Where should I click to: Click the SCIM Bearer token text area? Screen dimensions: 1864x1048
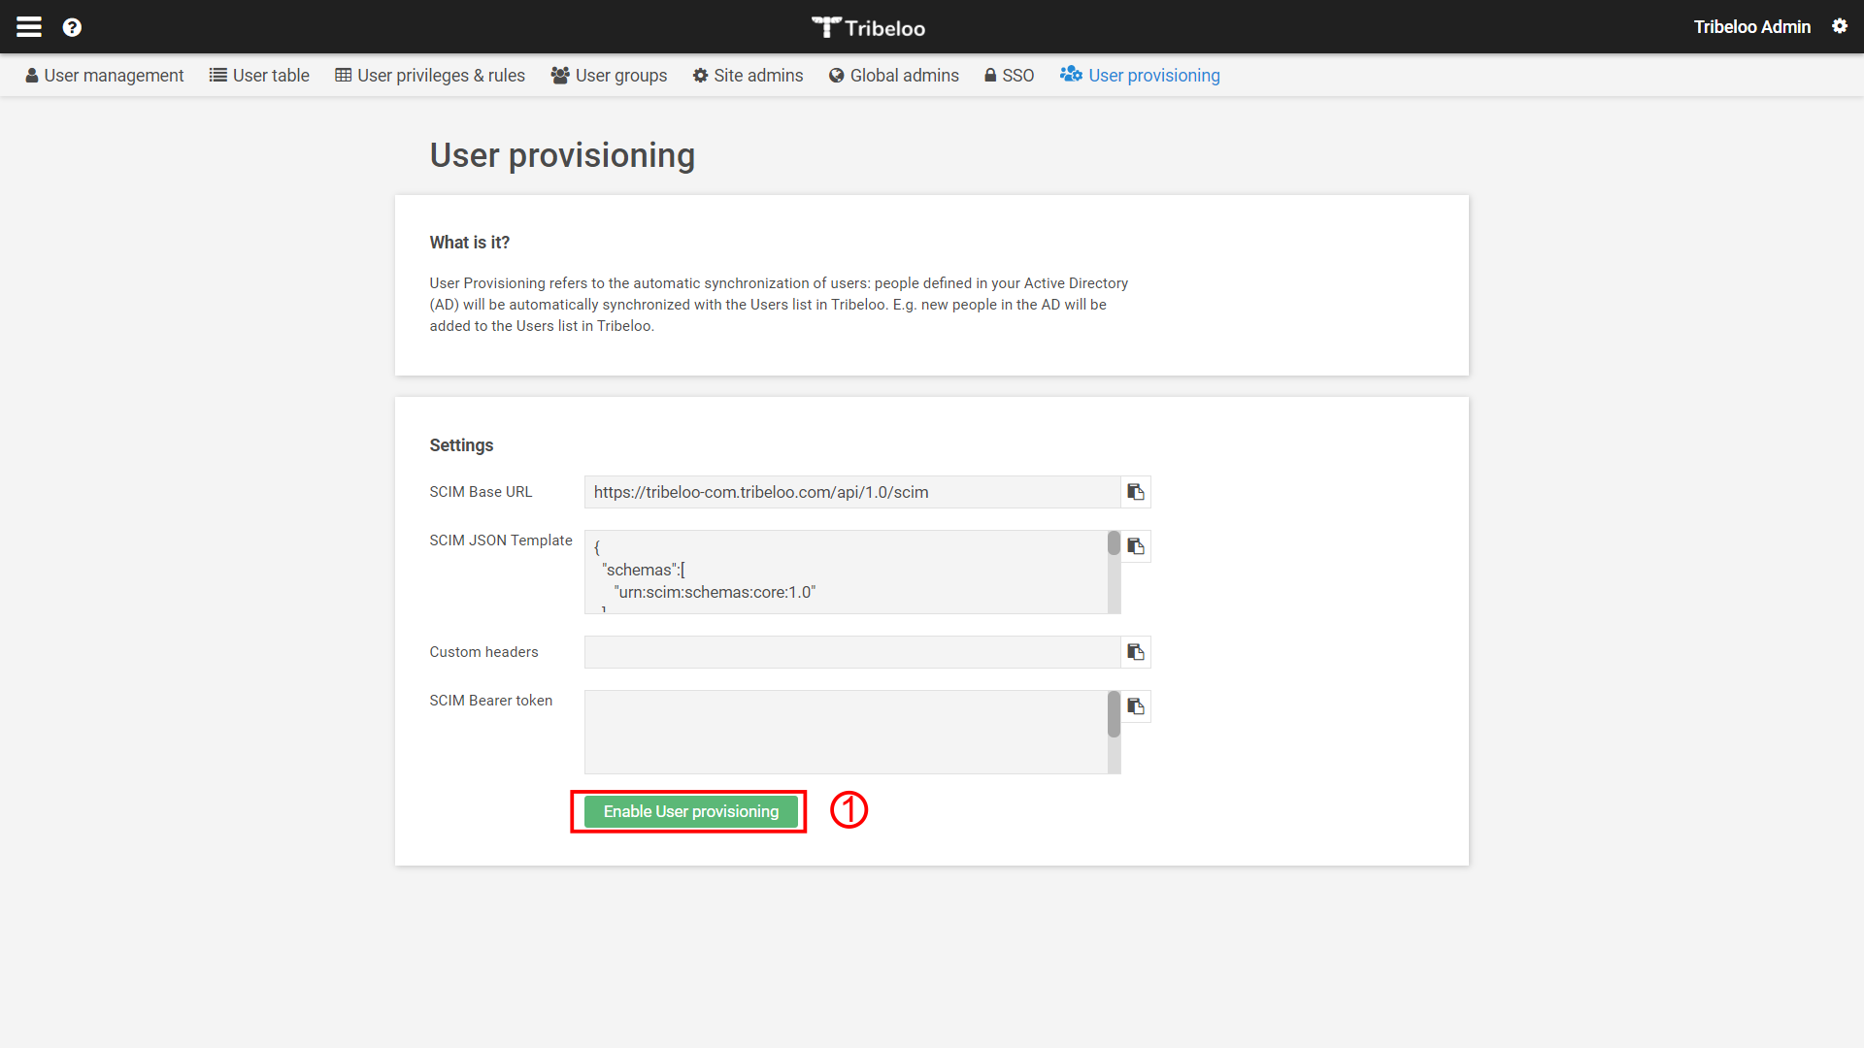[x=851, y=731]
